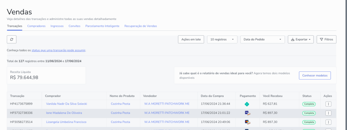Open vendor W.A MORETTI in HP4173675899 row
The height and width of the screenshot is (130, 347).
167,104
